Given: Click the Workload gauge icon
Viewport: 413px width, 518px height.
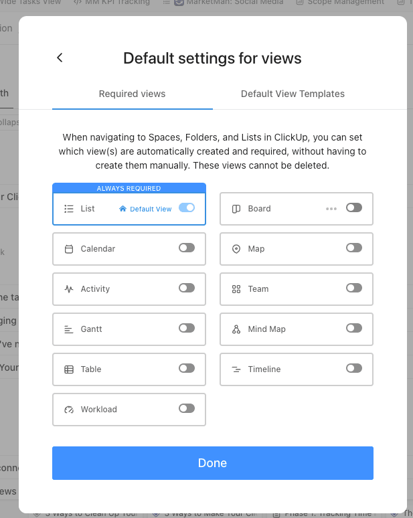Looking at the screenshot, I should tap(69, 410).
